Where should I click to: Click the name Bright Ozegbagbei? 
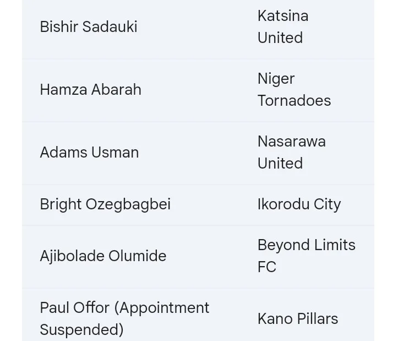tap(105, 204)
